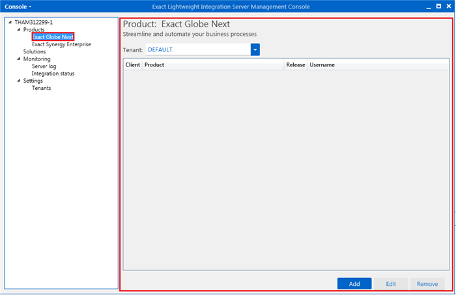Select Exact Synergy Enterprise product
The height and width of the screenshot is (295, 456).
pos(61,44)
